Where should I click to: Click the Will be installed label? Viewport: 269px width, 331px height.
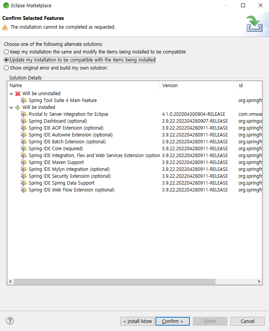pyautogui.click(x=39, y=107)
